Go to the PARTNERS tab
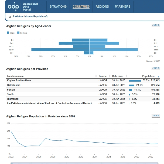 click(x=122, y=7)
